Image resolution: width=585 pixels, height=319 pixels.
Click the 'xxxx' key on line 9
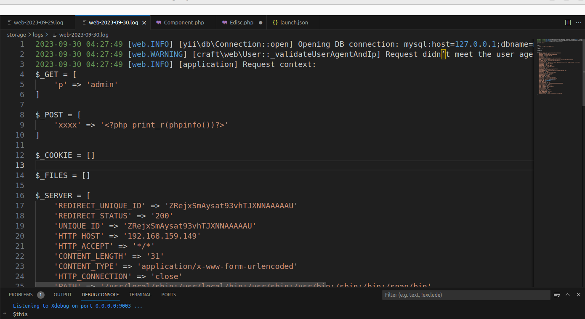click(x=67, y=125)
